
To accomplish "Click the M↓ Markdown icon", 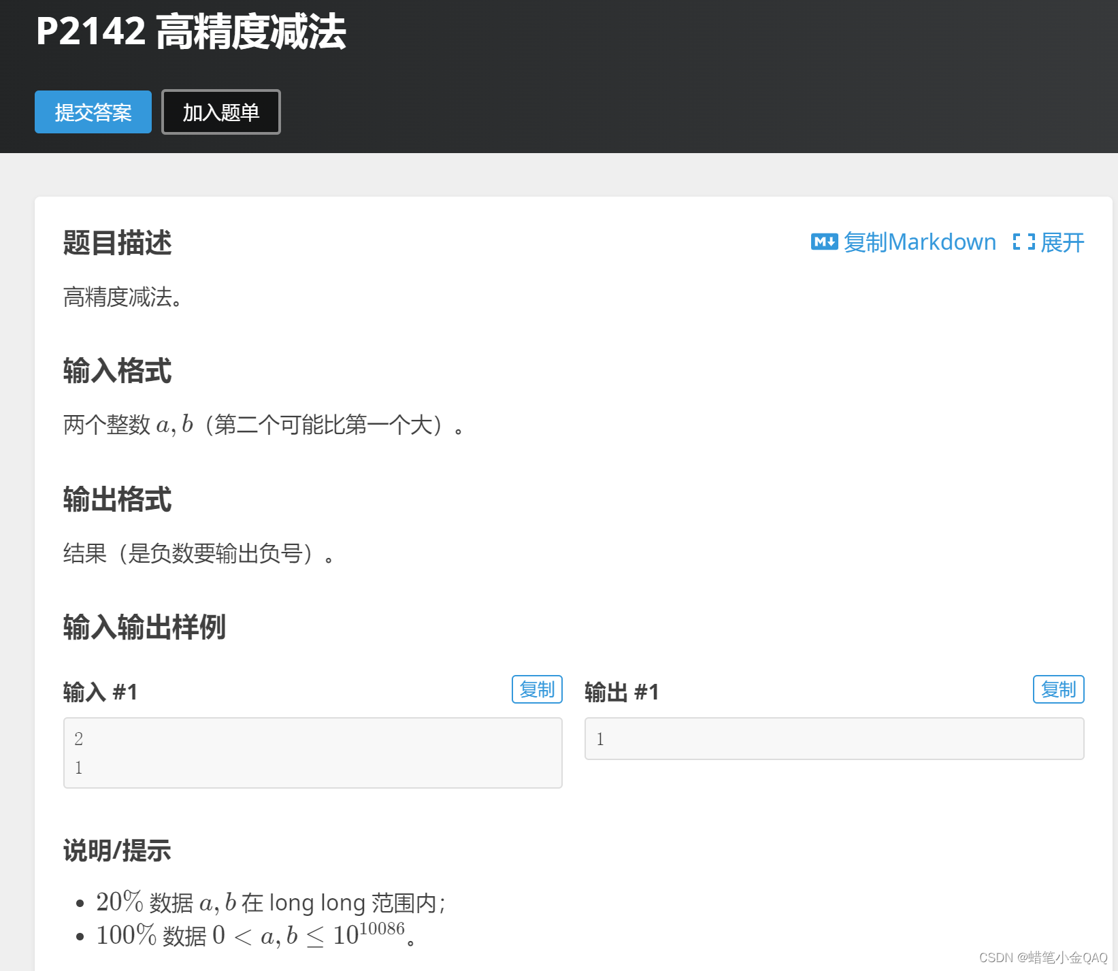I will (x=824, y=242).
